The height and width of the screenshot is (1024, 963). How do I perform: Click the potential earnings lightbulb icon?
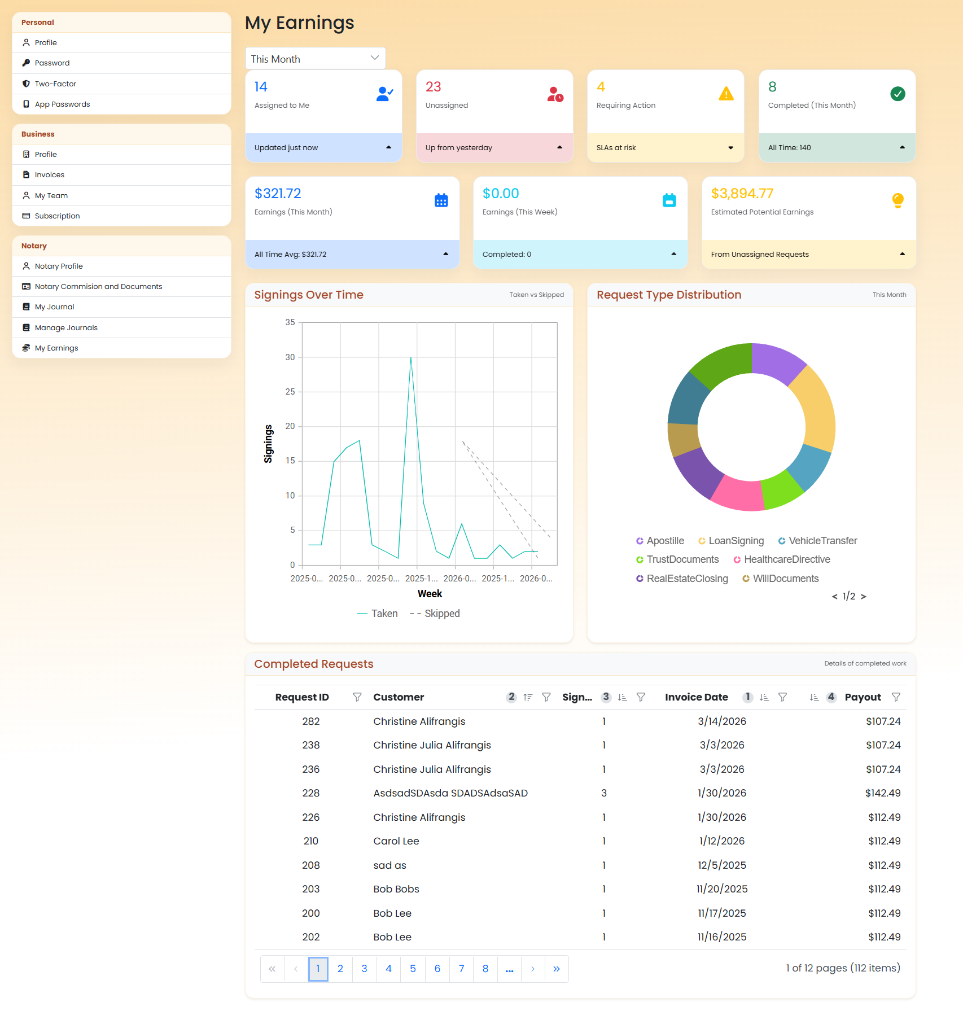tap(898, 200)
